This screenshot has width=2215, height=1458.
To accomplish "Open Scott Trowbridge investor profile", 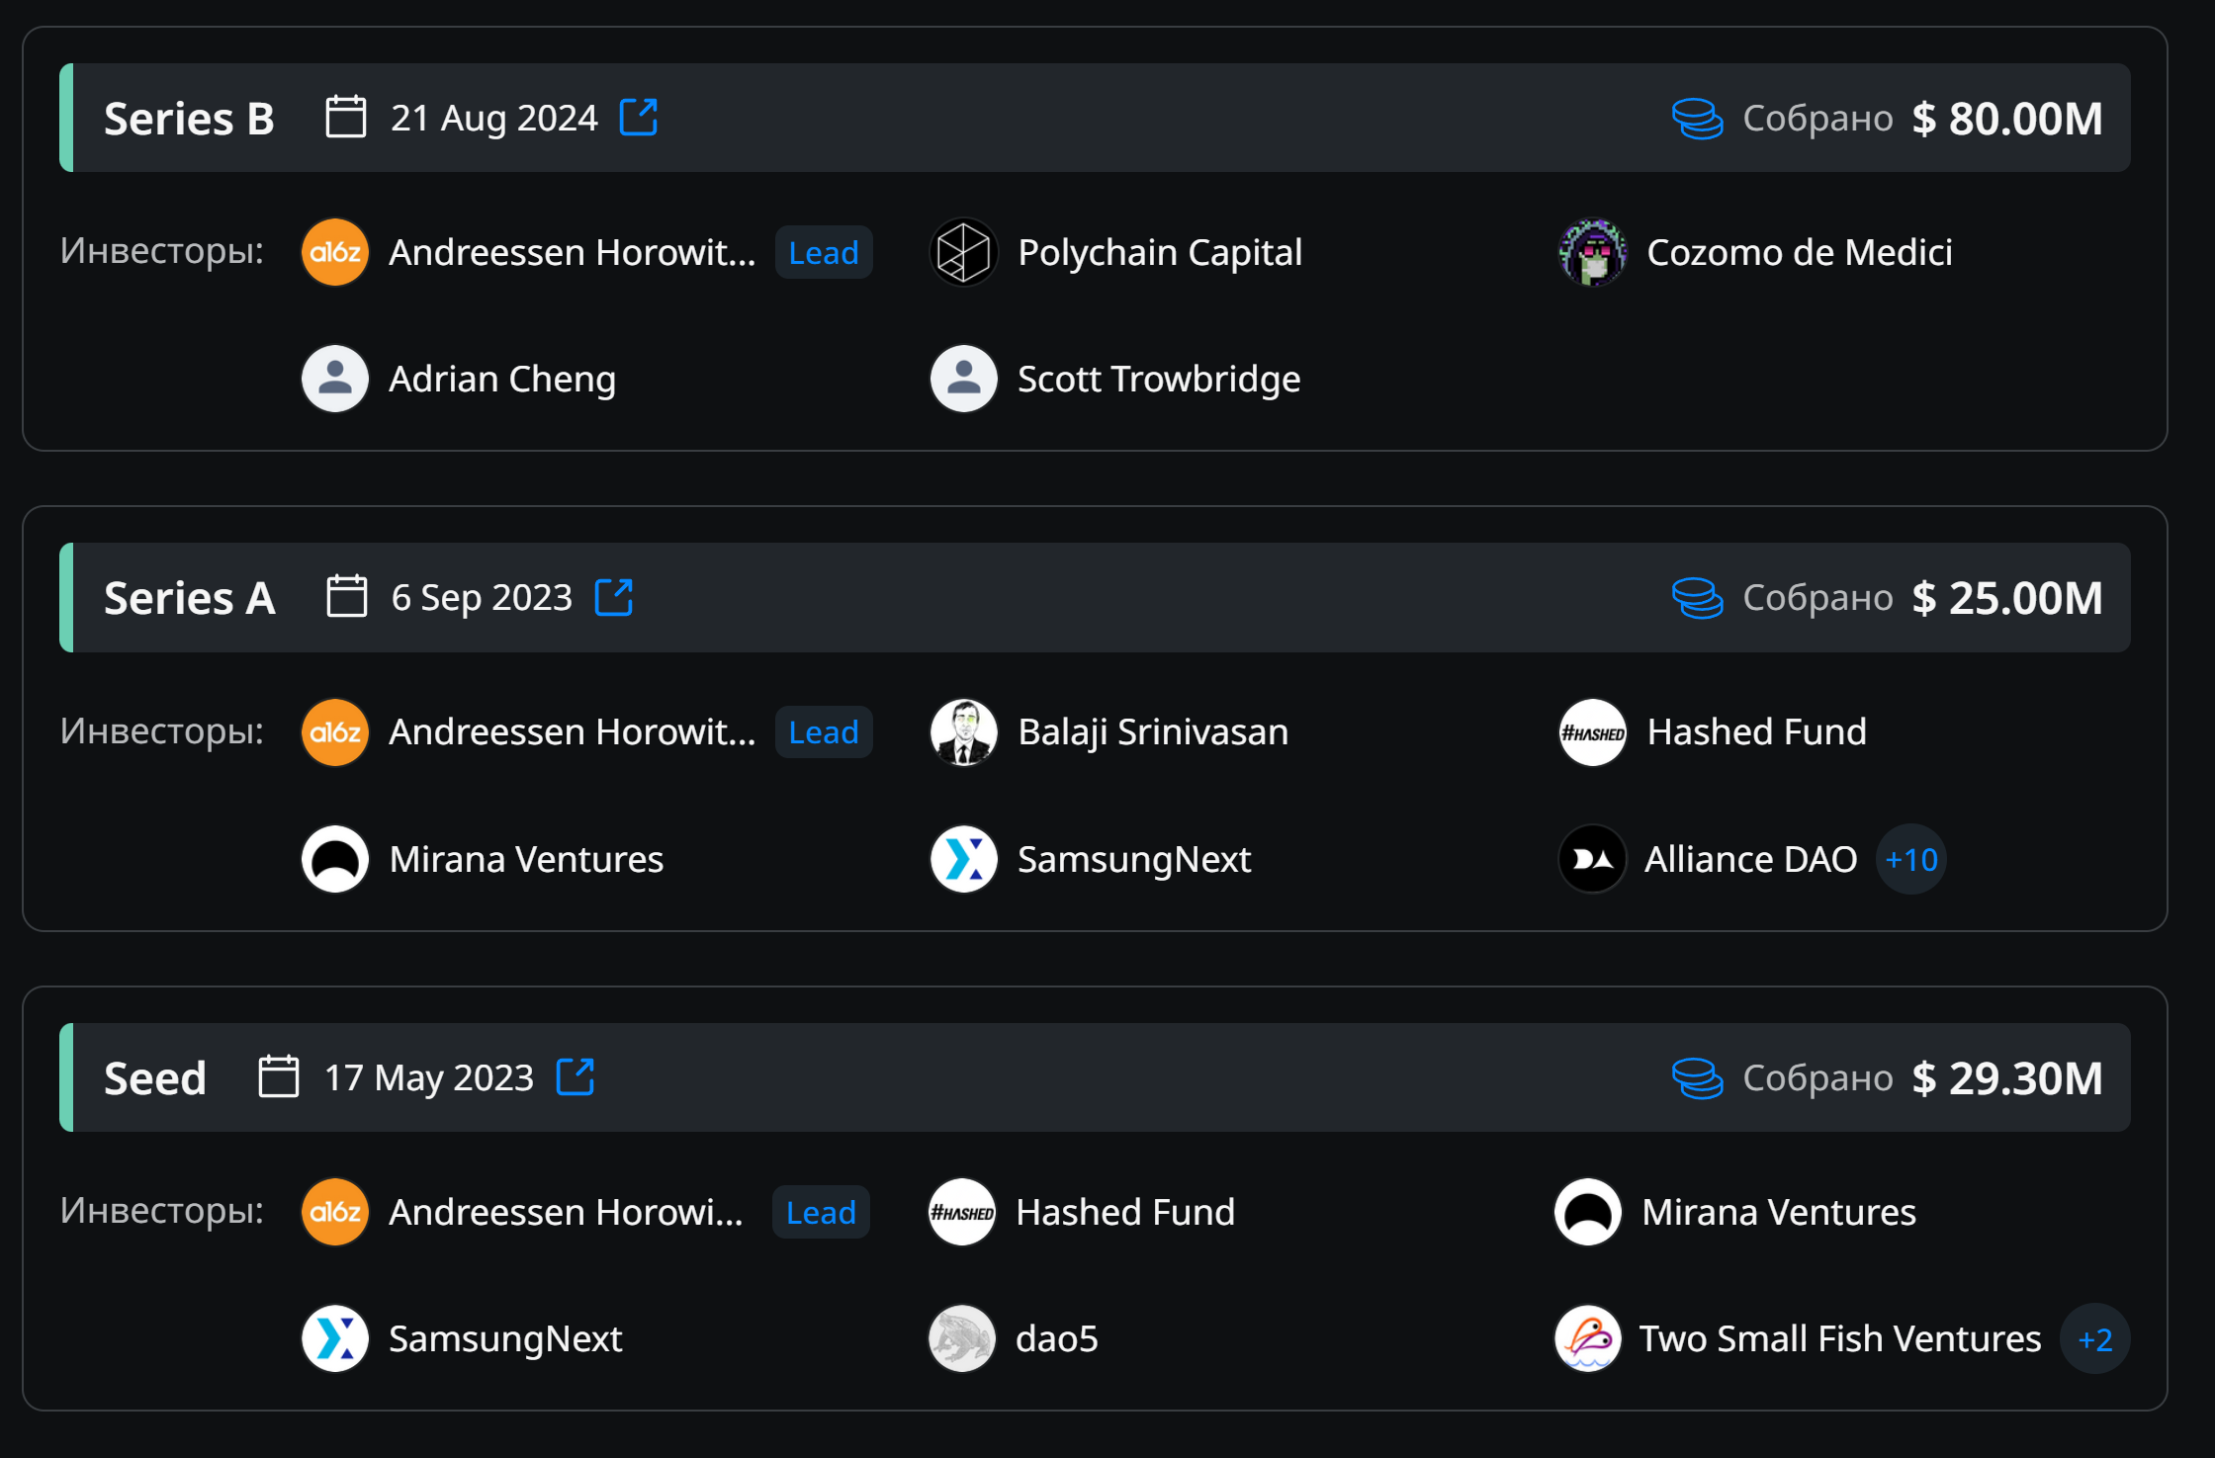I will click(x=1158, y=379).
